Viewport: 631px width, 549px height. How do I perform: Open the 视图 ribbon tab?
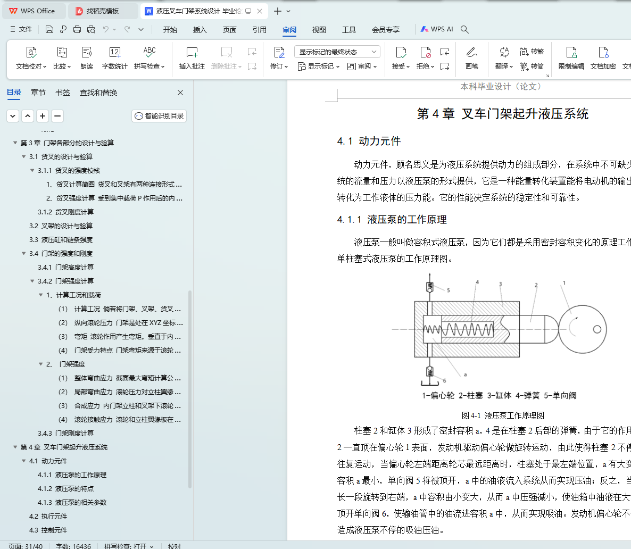click(x=319, y=30)
